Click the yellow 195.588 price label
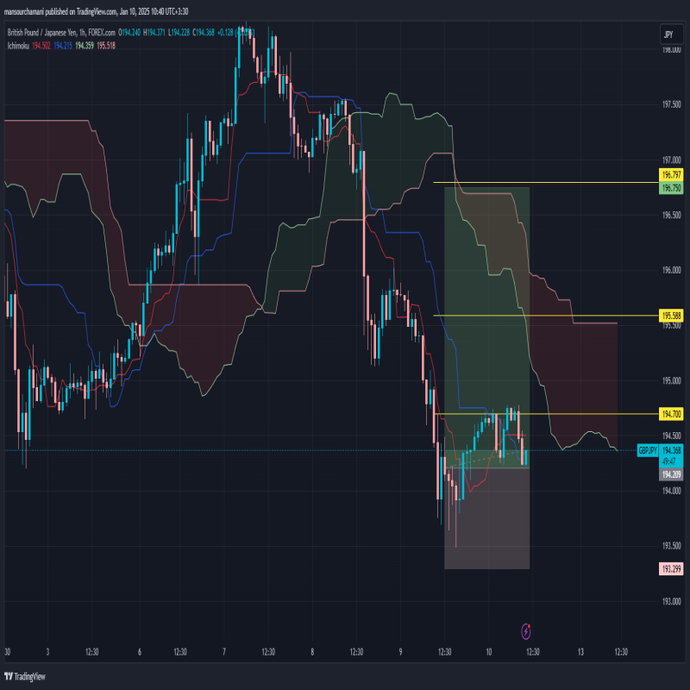This screenshot has height=690, width=690. point(671,316)
